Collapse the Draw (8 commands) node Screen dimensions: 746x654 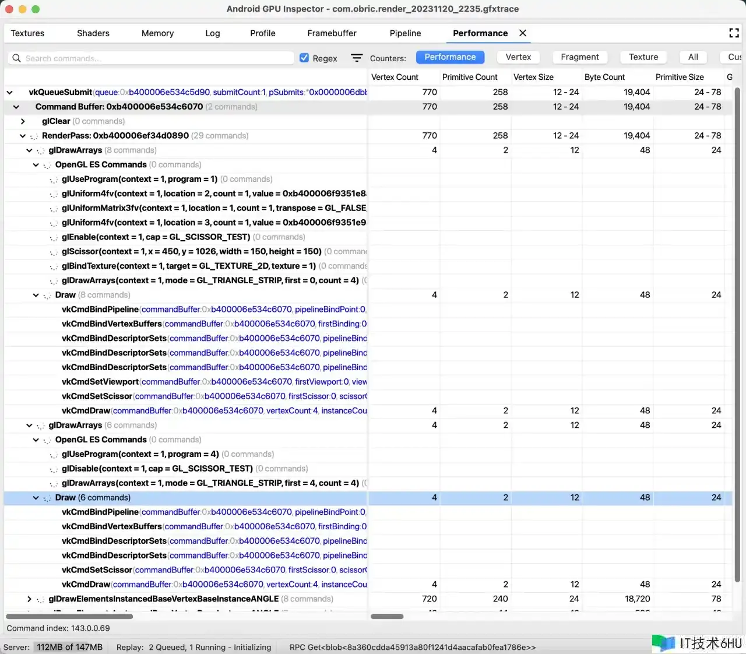pos(36,295)
